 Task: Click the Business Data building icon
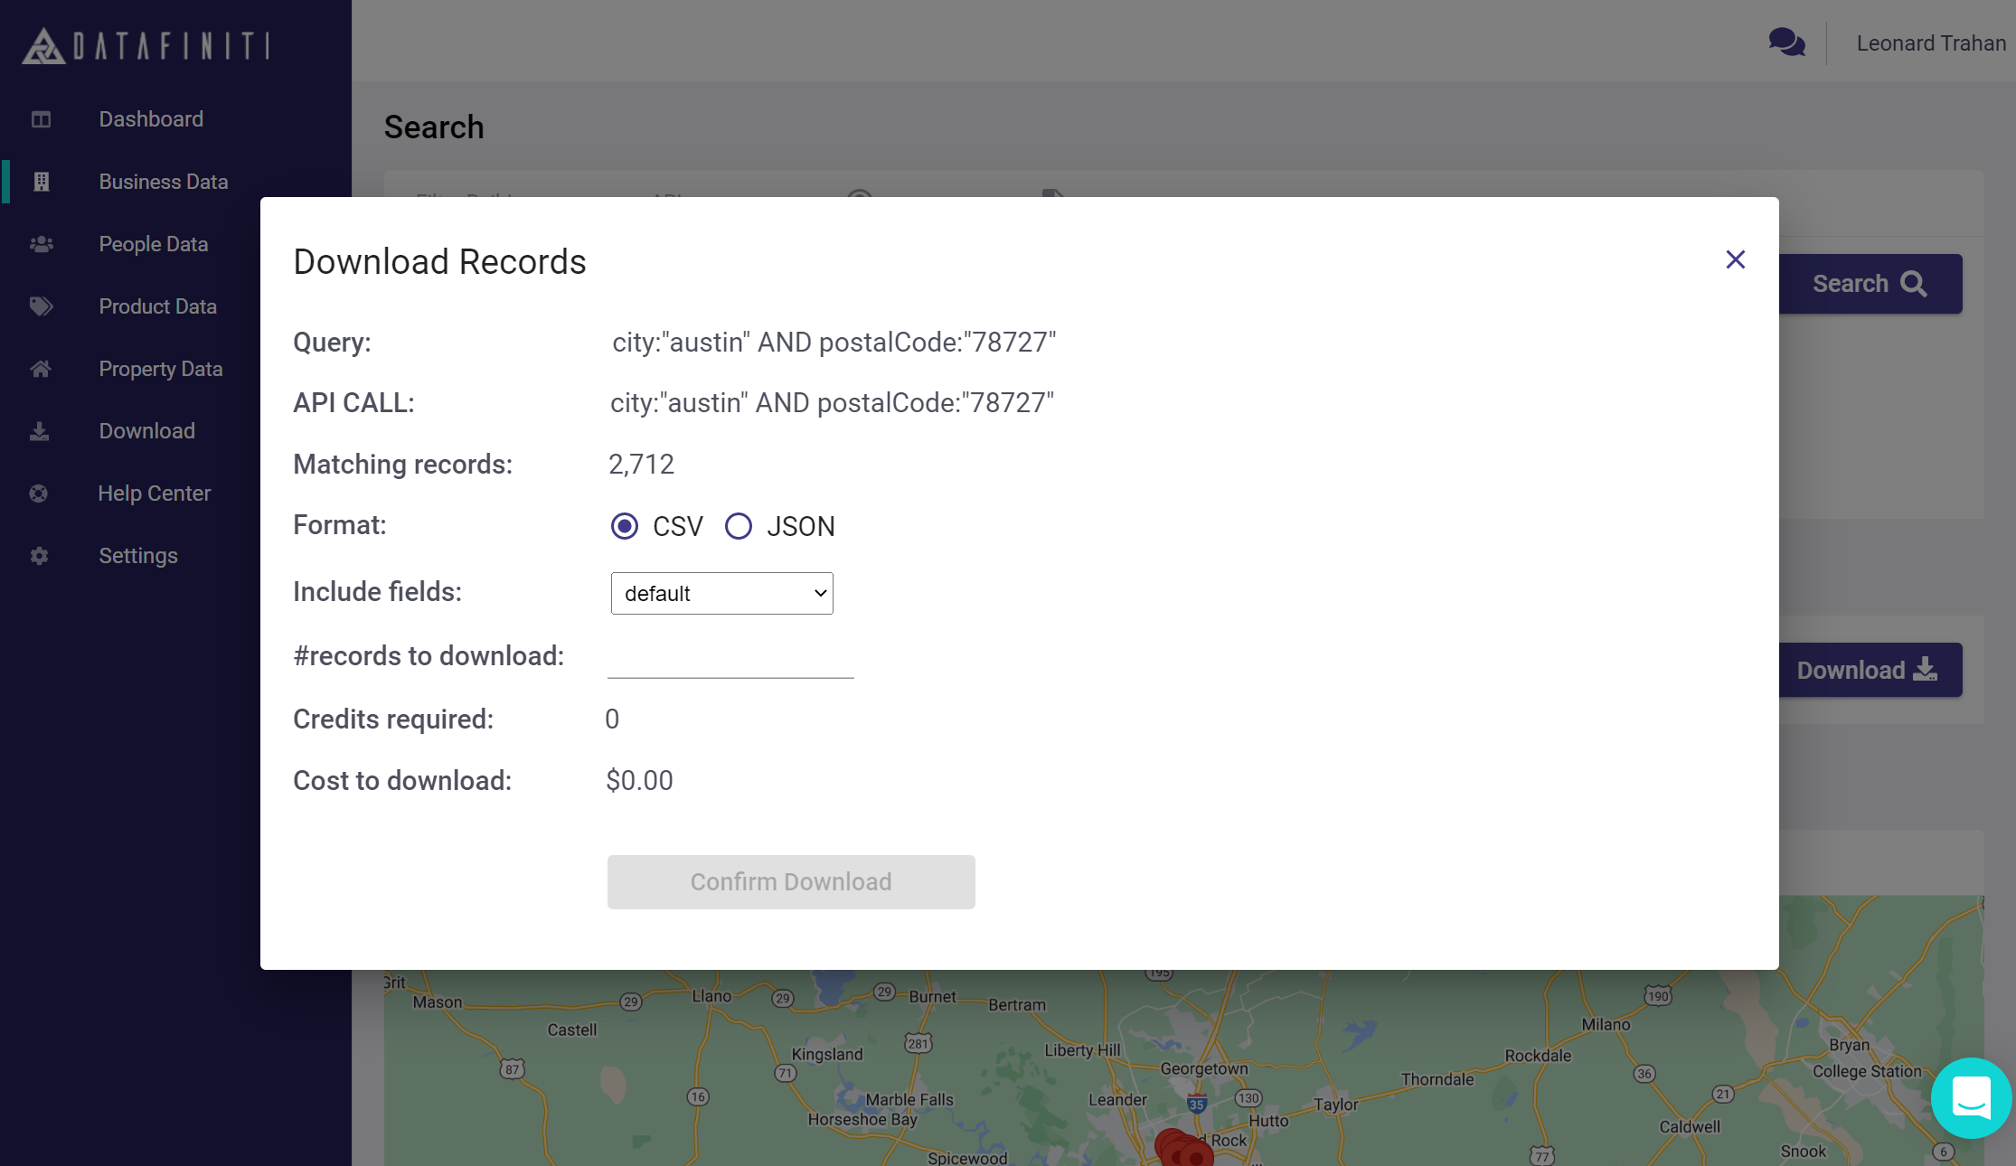coord(41,182)
